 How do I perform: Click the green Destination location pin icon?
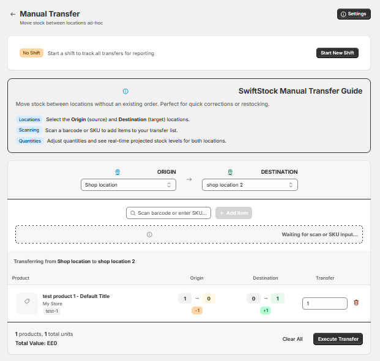(230, 172)
